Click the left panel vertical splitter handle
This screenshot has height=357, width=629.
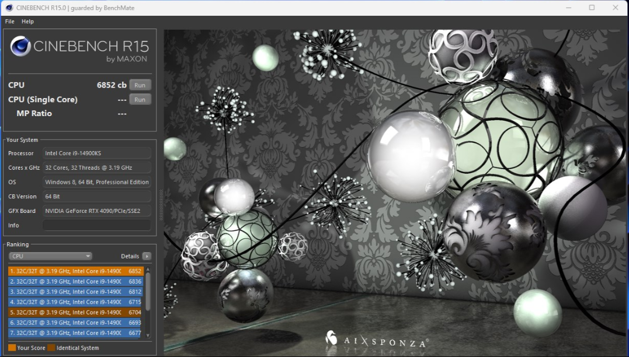[x=161, y=205]
